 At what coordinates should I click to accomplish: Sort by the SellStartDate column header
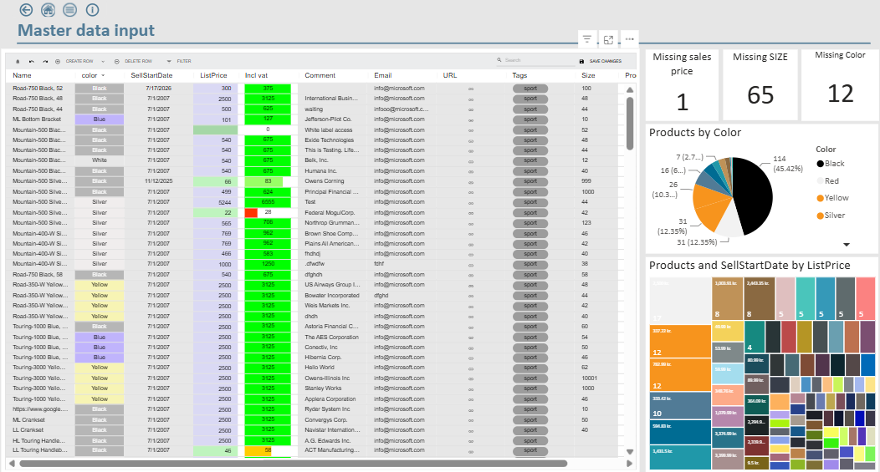(x=151, y=75)
